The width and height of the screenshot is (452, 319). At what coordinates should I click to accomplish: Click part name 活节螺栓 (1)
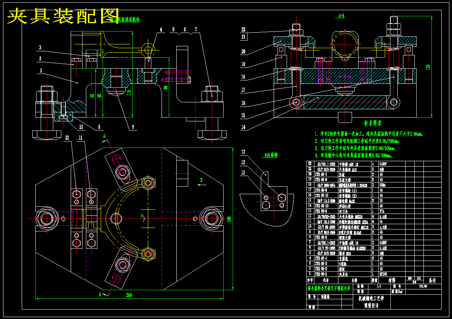coord(347,190)
